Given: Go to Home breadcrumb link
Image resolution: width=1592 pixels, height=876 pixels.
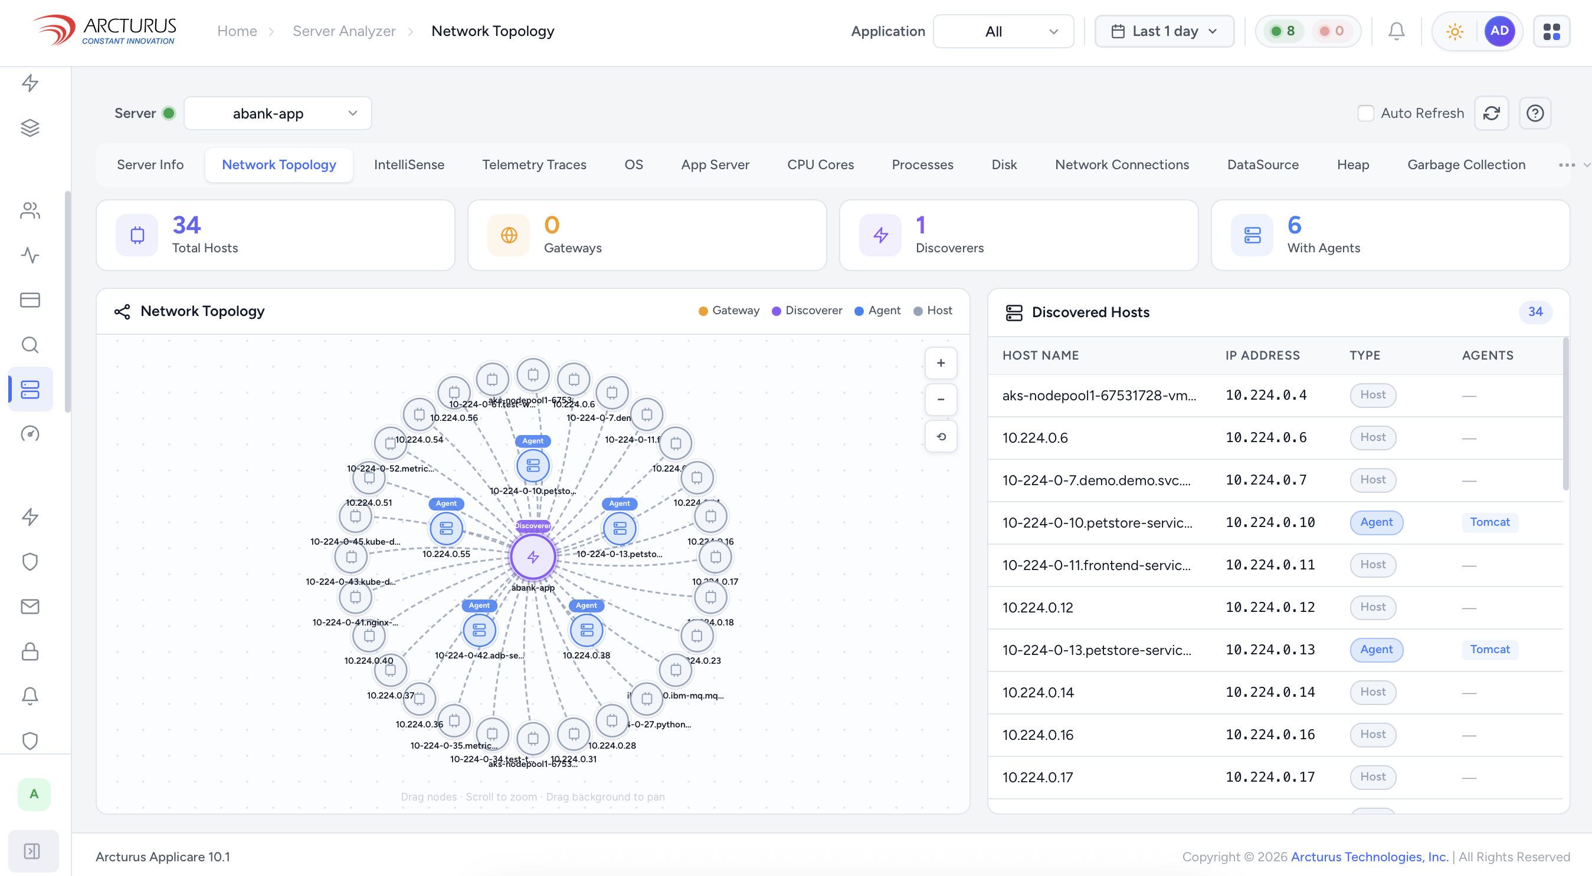Looking at the screenshot, I should tap(237, 31).
